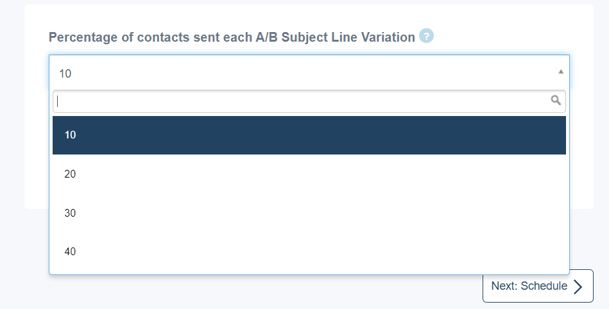Set contacts percentage to 30
Screen dimensions: 609x309
tap(309, 213)
